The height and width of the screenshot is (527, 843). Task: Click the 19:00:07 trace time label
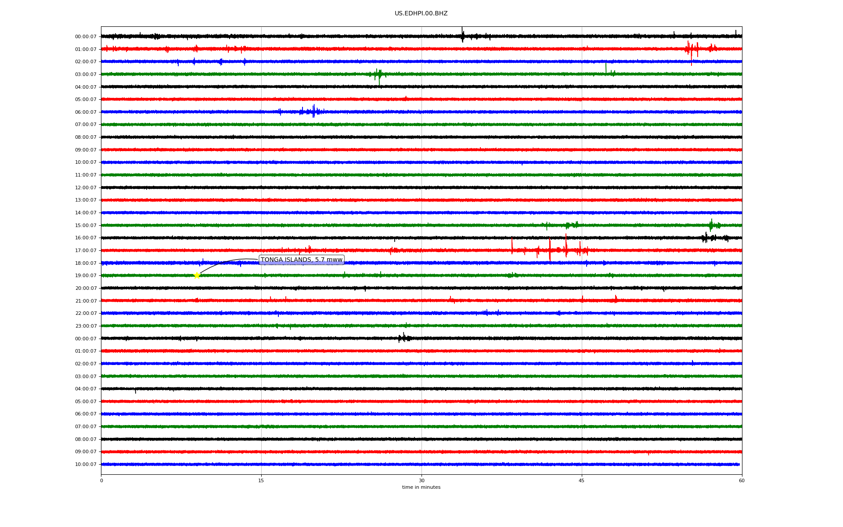coord(86,276)
